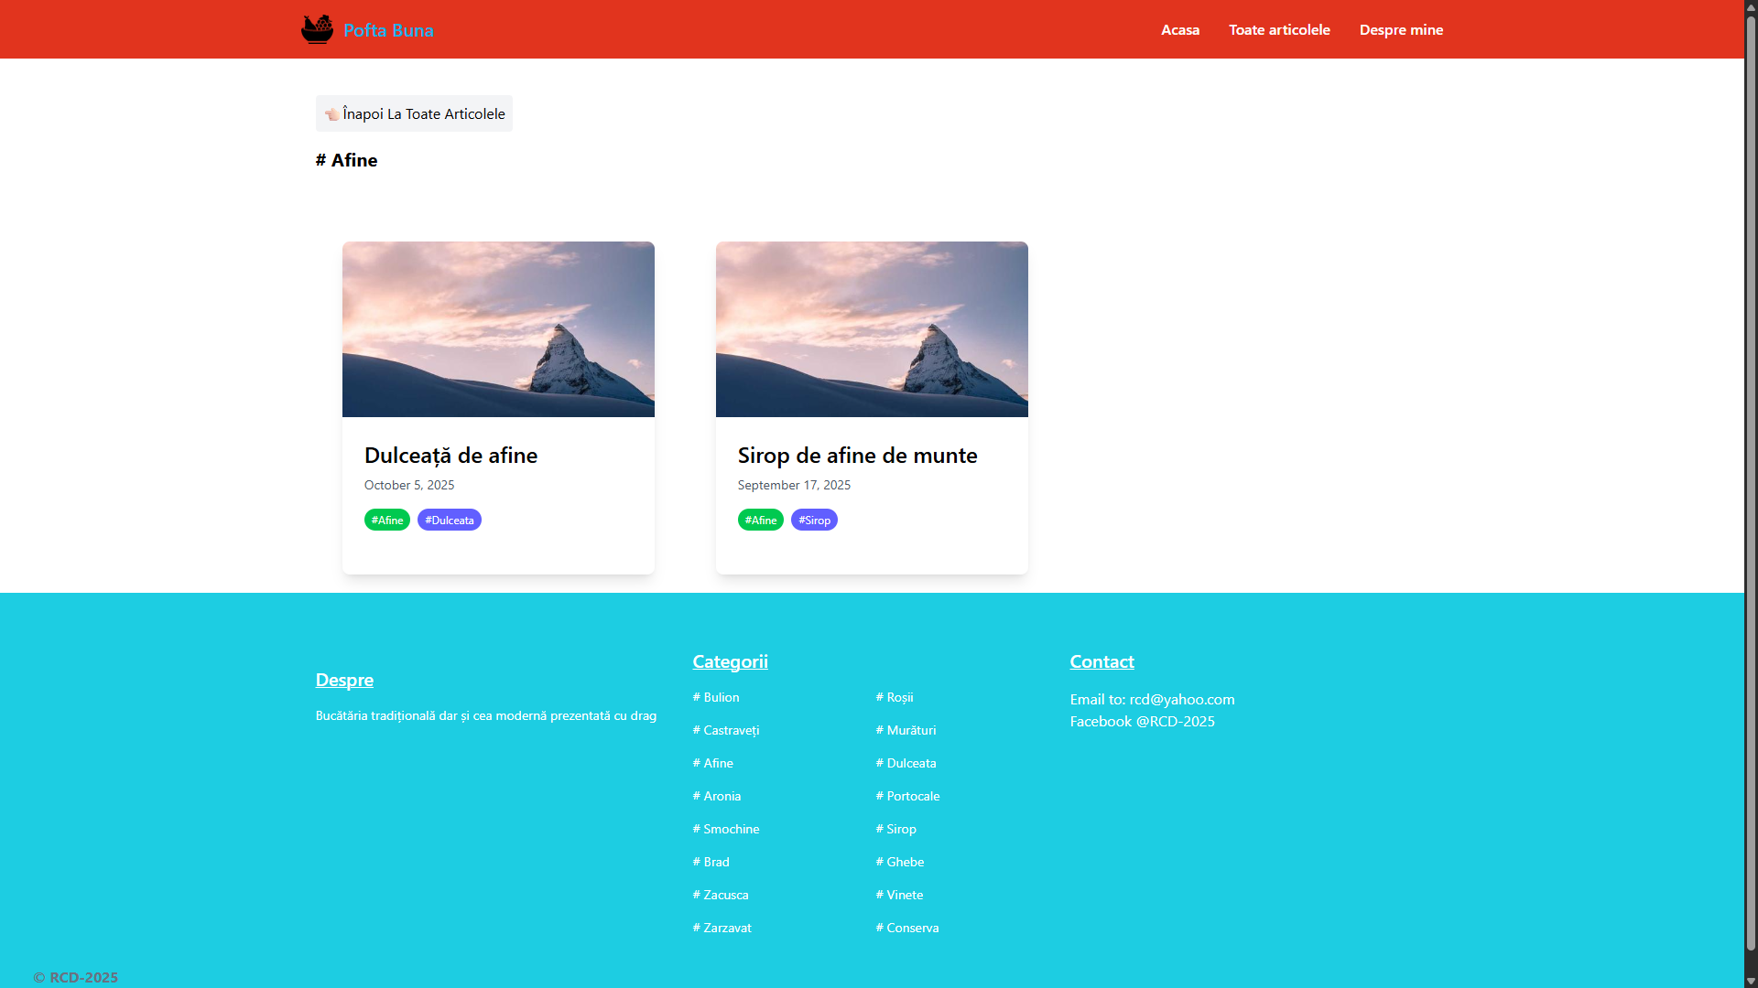Click the Conserva category link
This screenshot has height=988, width=1758.
pyautogui.click(x=906, y=928)
